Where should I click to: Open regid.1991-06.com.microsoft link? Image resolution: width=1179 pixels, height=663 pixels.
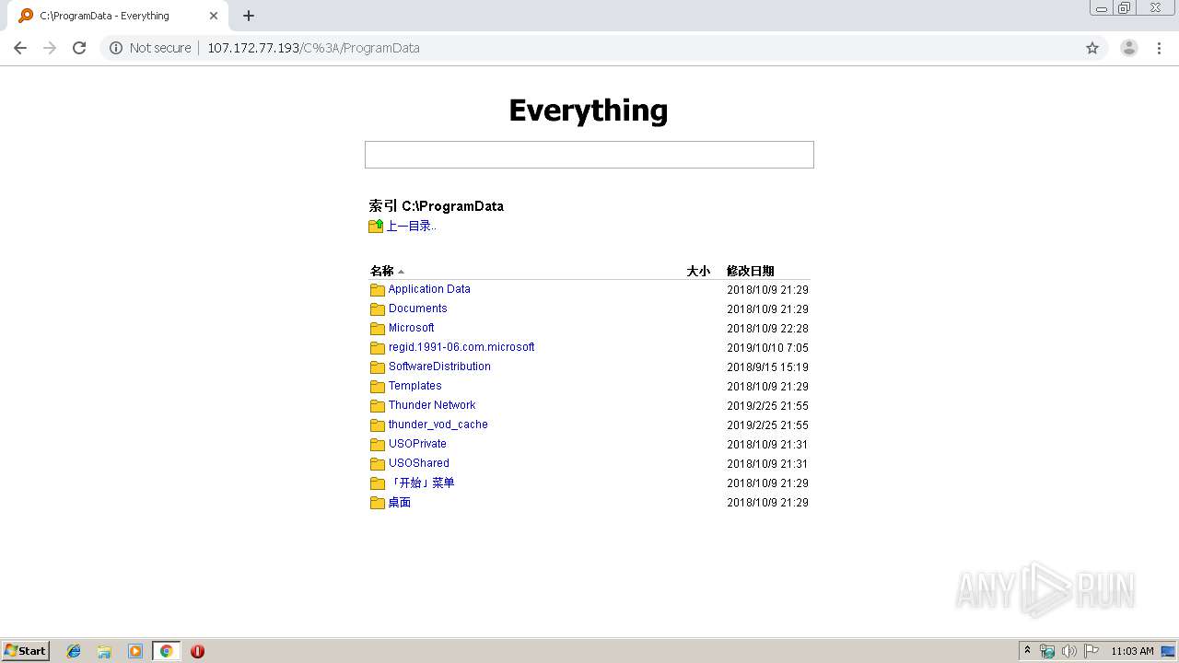tap(461, 347)
